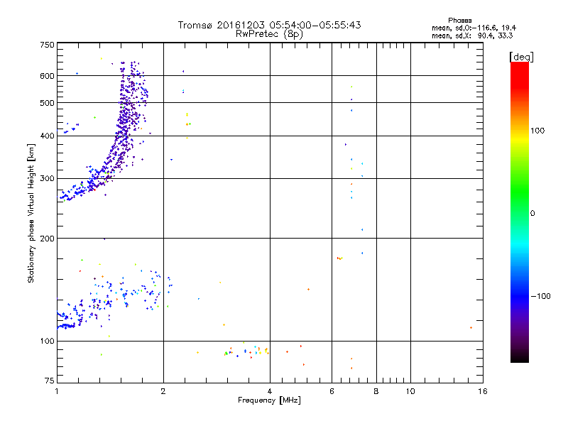Click the '600' y-axis tick label
The height and width of the screenshot is (426, 568).
(47, 76)
